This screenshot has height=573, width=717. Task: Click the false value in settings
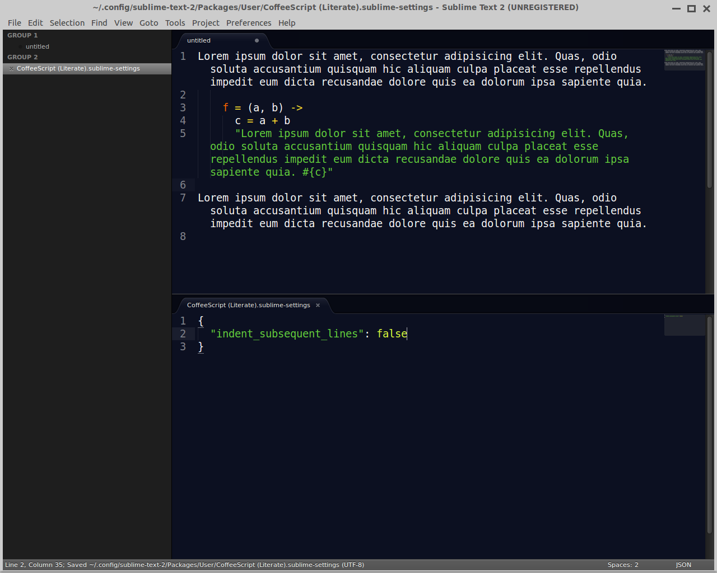pyautogui.click(x=392, y=334)
